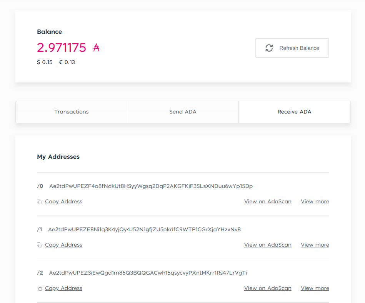This screenshot has height=303, width=365.
Task: Open the Transactions tab
Action: tap(71, 112)
